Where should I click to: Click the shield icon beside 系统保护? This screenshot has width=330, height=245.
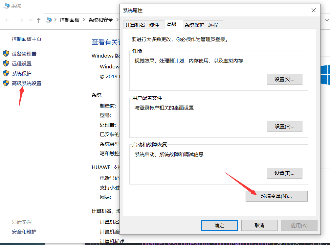point(6,73)
